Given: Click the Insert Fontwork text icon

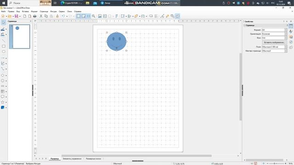Looking at the screenshot, I should (x=117, y=16).
